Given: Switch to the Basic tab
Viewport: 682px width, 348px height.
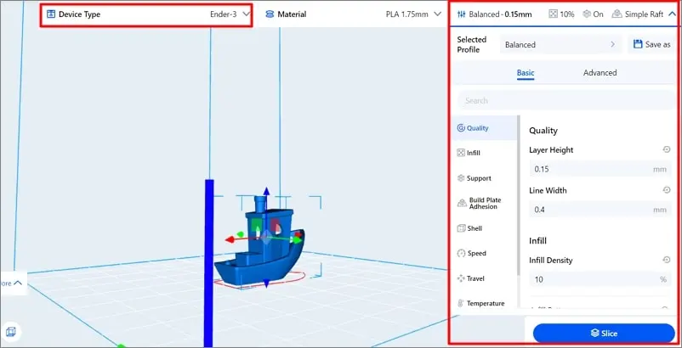Looking at the screenshot, I should coord(526,73).
